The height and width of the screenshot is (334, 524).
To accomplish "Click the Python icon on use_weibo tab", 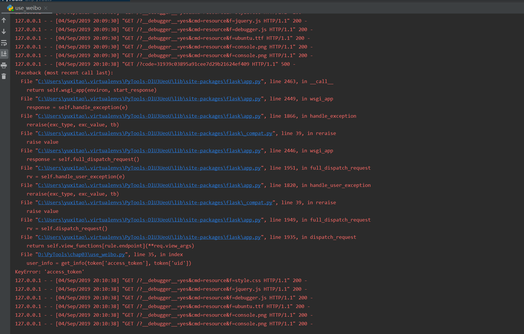I will 10,8.
